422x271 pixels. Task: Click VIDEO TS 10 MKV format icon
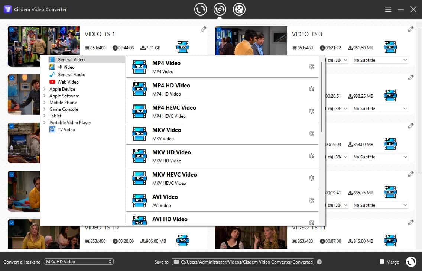(183, 240)
